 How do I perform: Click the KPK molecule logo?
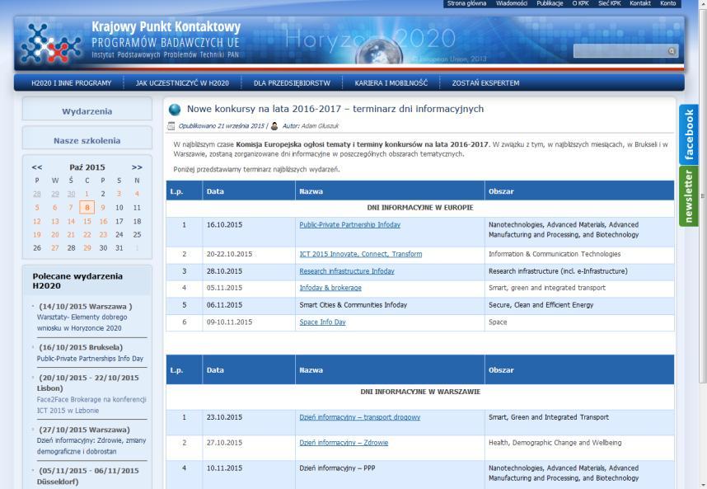50,44
